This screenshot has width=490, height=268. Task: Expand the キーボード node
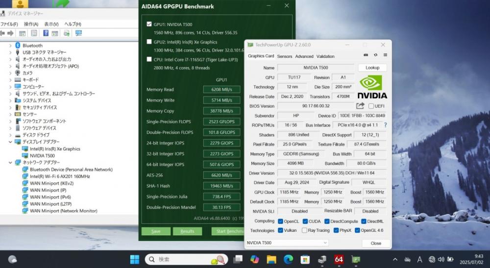tap(10, 80)
